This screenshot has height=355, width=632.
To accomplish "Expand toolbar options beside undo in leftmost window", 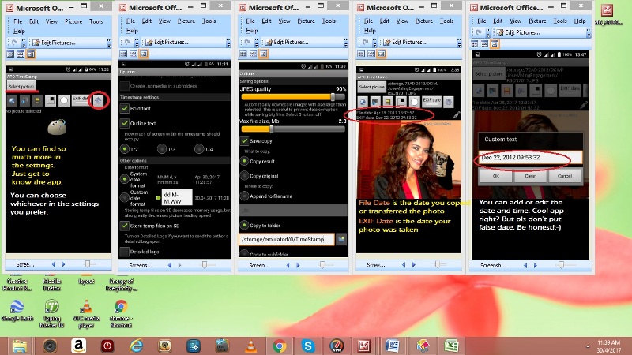I will coord(22,43).
